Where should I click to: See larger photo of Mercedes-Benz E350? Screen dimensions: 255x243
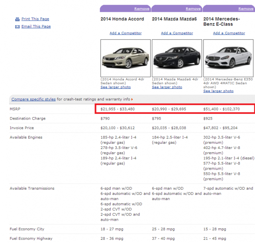(x=218, y=91)
